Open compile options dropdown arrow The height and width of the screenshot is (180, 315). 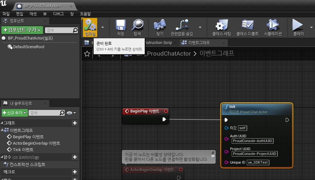tap(103, 27)
